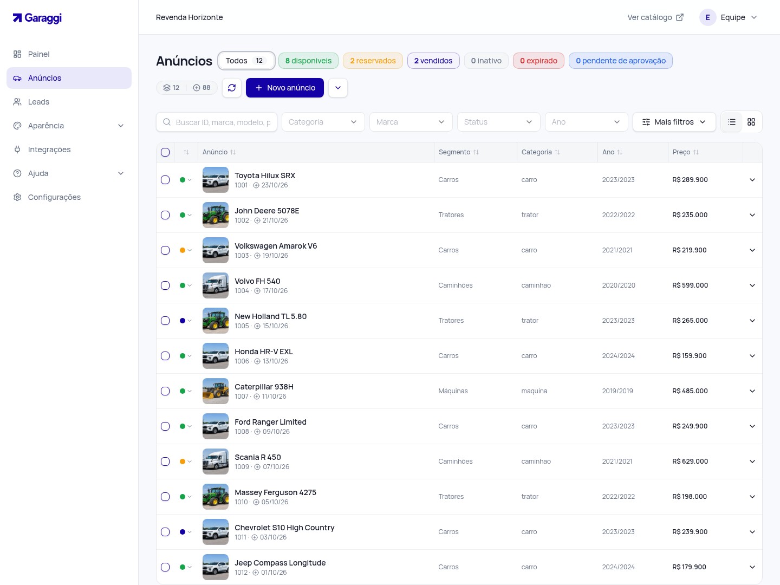Click the Garaggi logo
The image size is (780, 585).
tap(37, 18)
